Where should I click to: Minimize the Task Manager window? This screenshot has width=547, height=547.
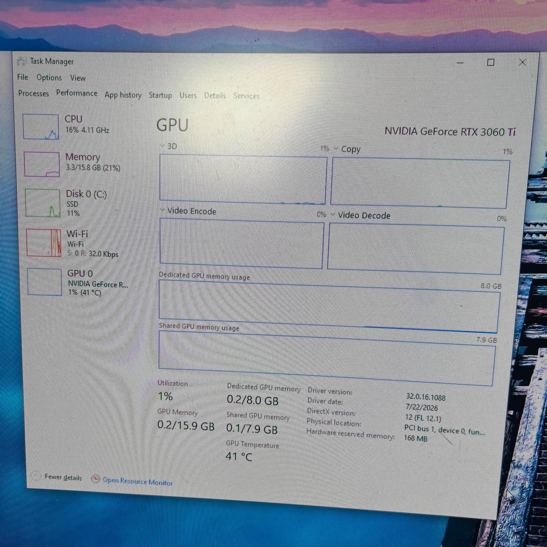(x=460, y=62)
